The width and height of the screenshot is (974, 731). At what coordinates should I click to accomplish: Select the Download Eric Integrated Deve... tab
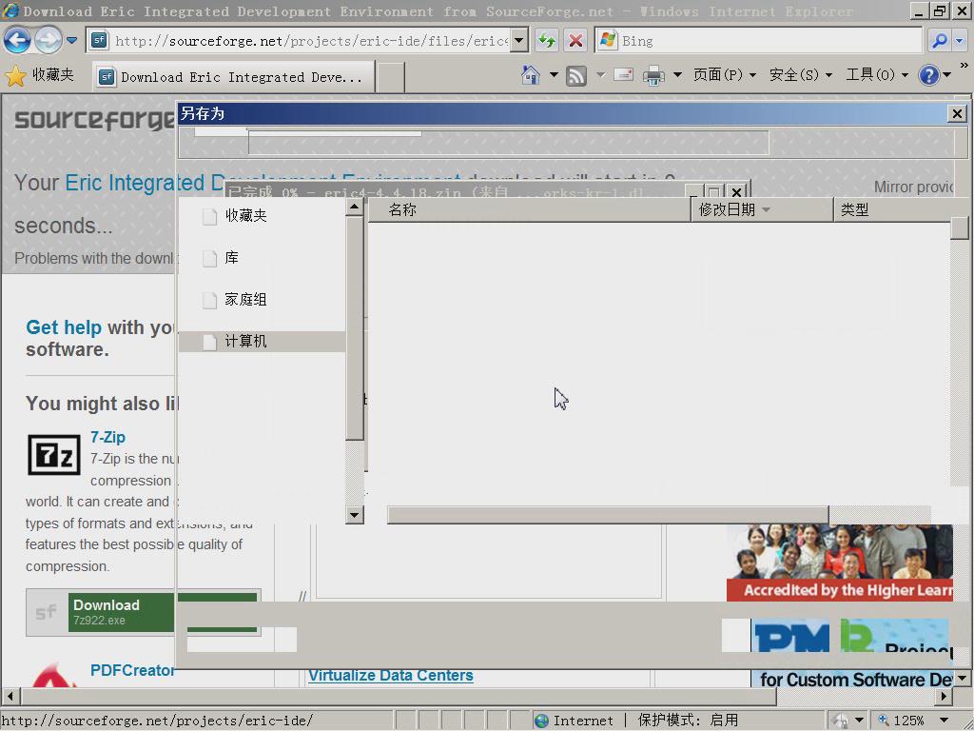[x=234, y=77]
